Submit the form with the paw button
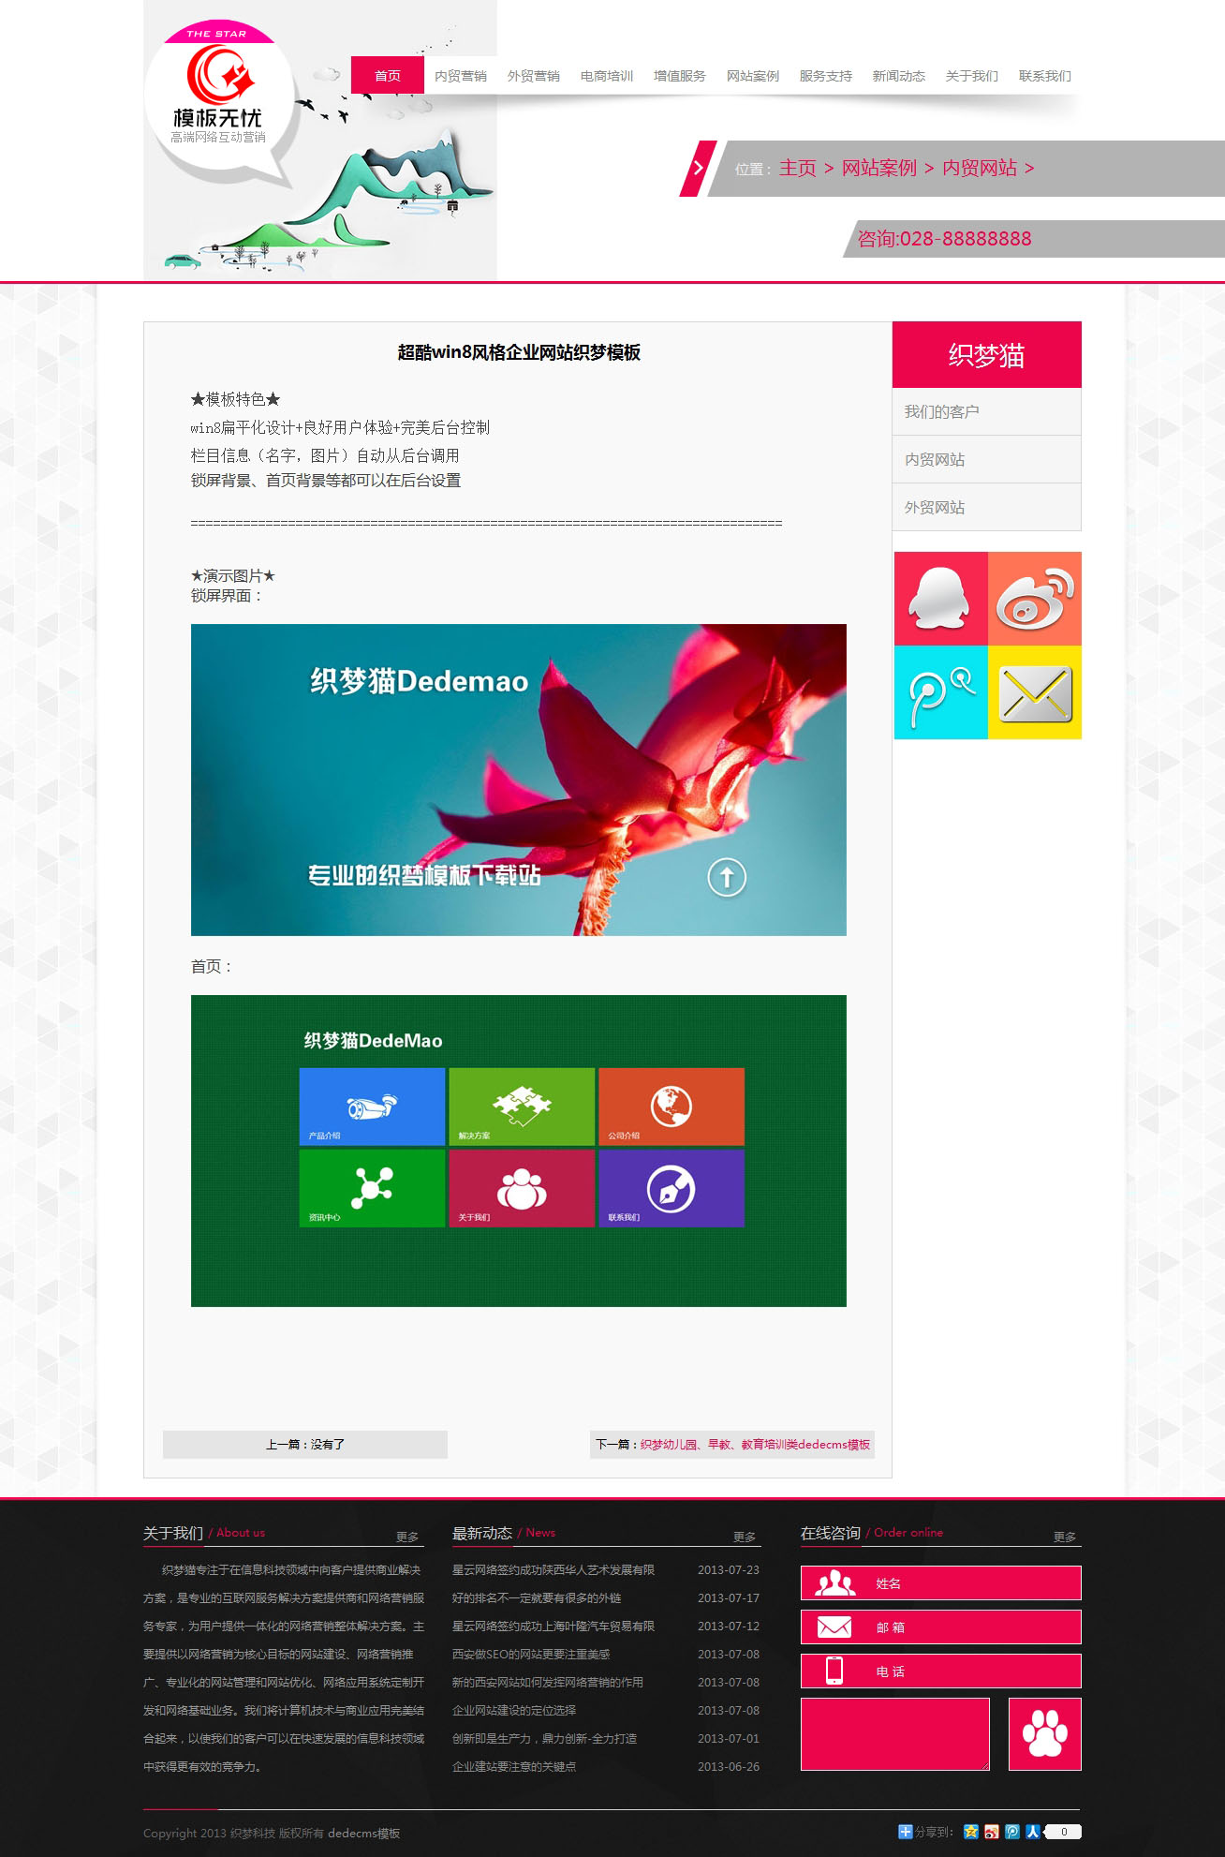1225x1857 pixels. tap(1044, 1733)
